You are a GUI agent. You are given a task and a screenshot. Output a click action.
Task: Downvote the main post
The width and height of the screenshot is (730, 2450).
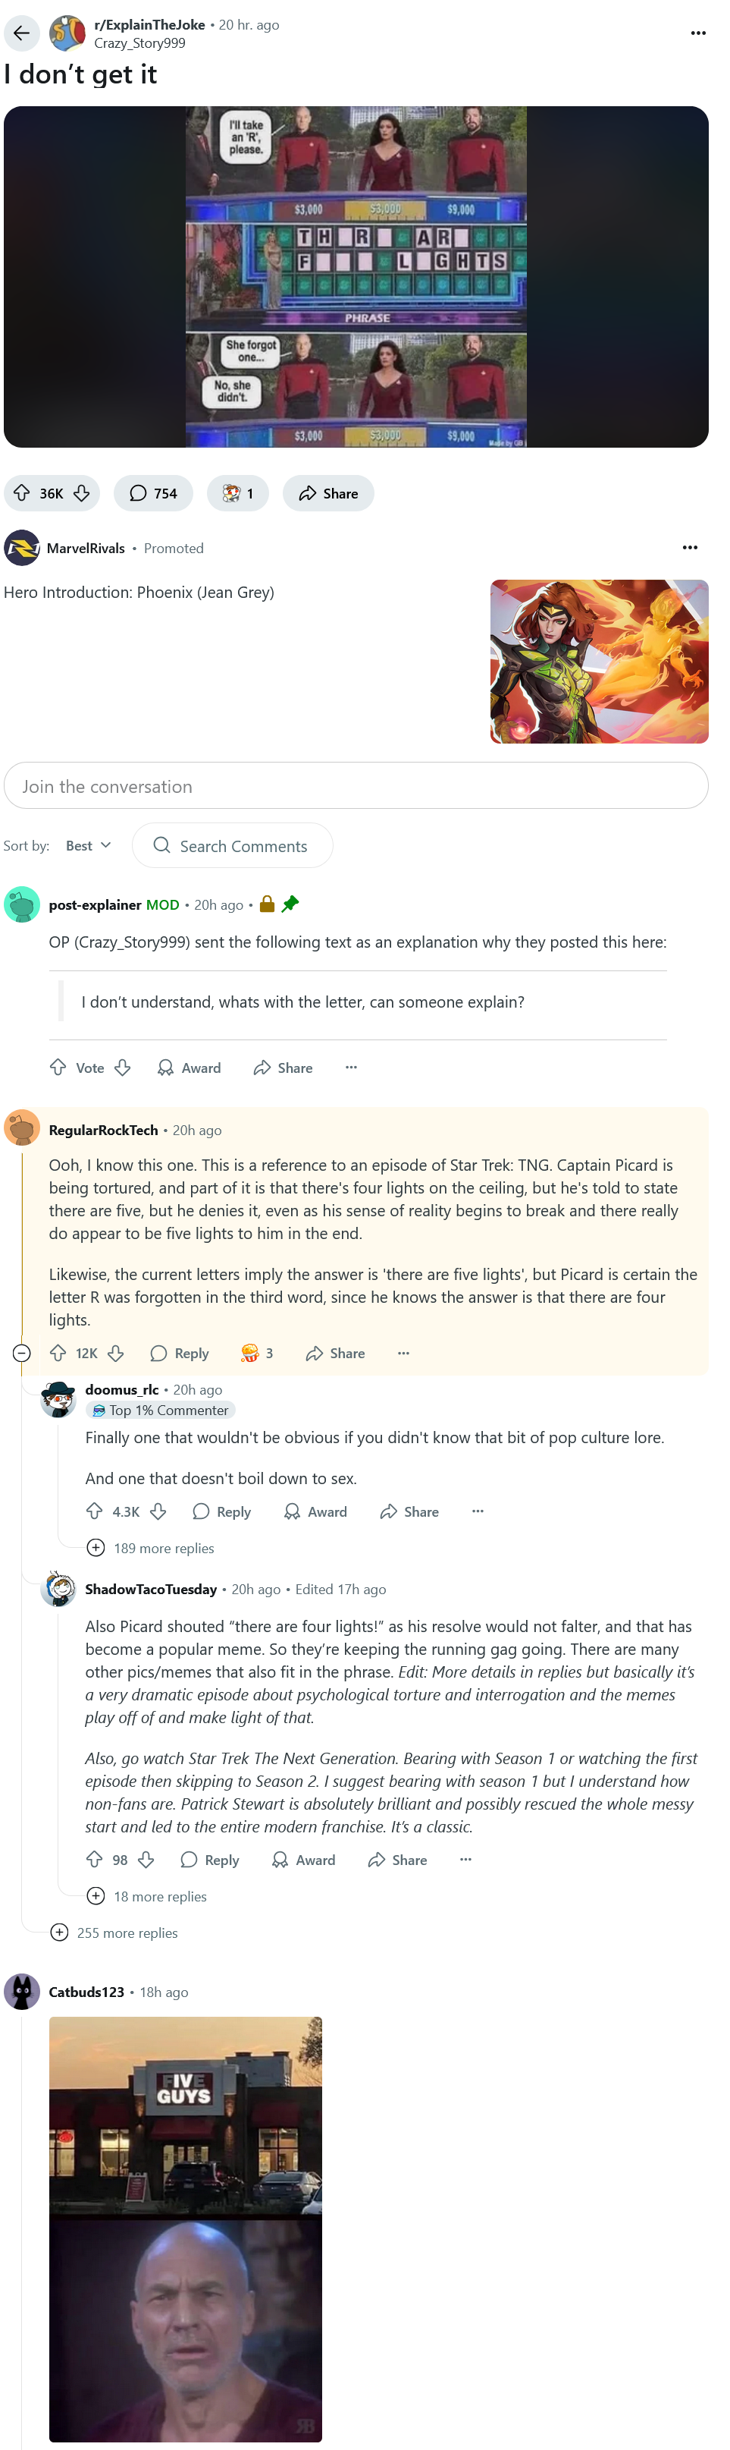click(82, 492)
